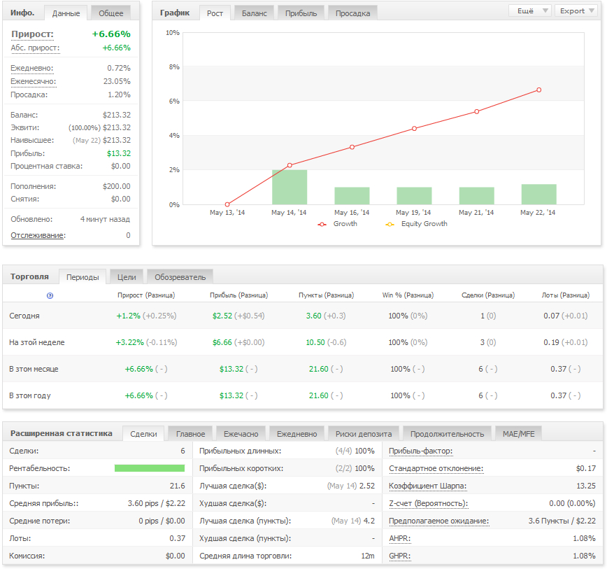
Task: Click the May 22 growth data point
Action: pos(539,90)
